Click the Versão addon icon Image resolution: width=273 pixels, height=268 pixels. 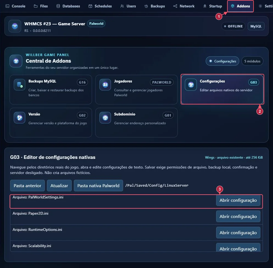point(19,118)
